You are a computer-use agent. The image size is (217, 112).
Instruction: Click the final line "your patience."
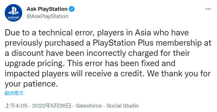click(x=31, y=84)
